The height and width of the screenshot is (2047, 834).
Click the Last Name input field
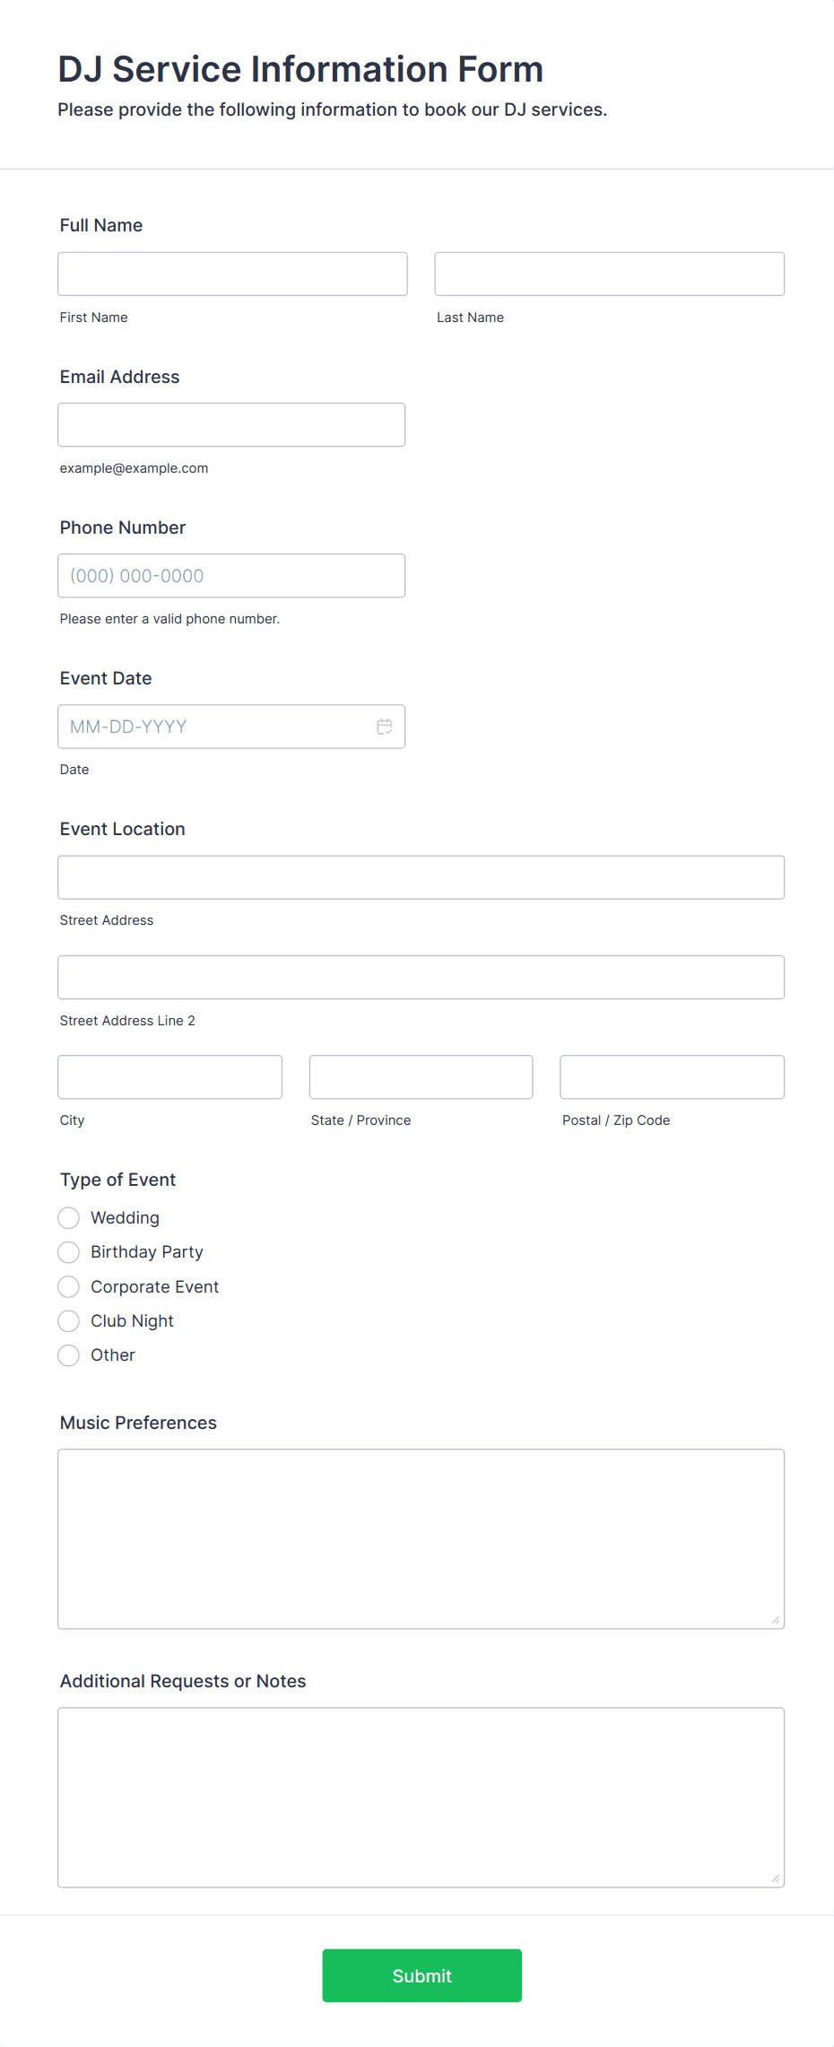609,274
